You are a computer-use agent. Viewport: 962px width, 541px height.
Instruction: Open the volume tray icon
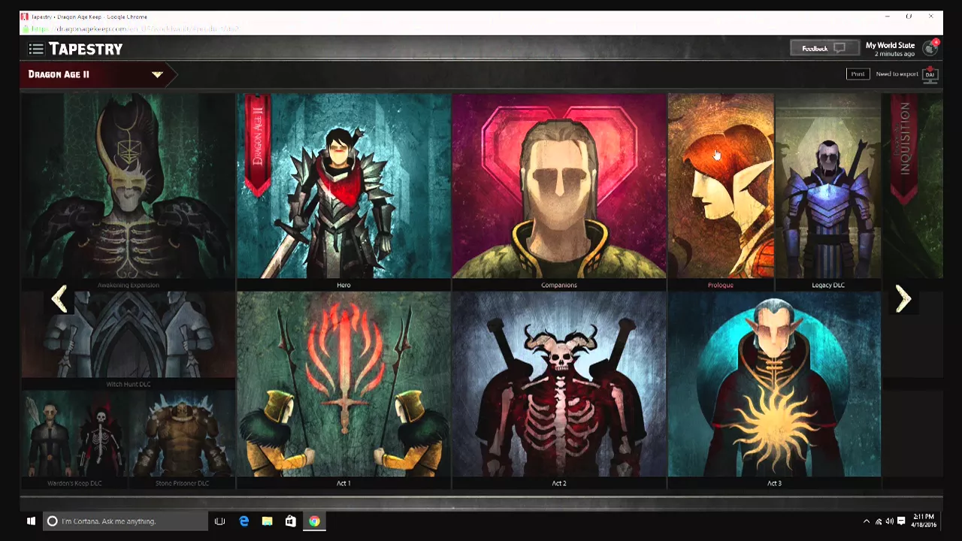point(890,521)
